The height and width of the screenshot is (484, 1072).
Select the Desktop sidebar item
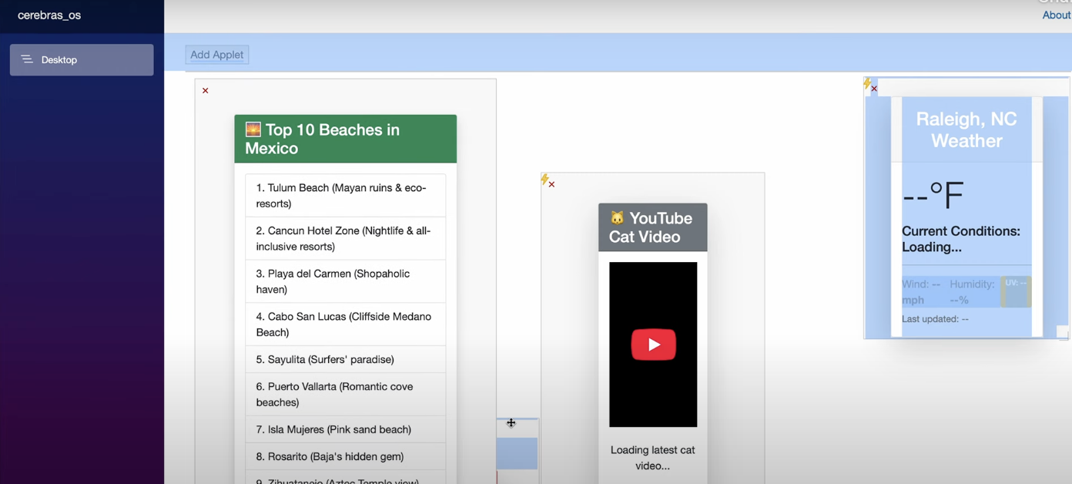pyautogui.click(x=82, y=60)
